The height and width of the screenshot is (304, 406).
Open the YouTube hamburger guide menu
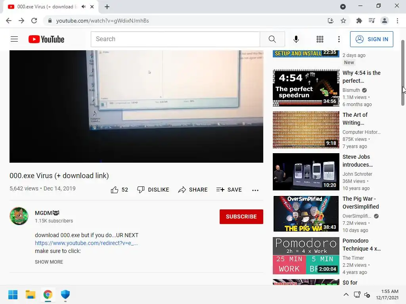click(14, 39)
